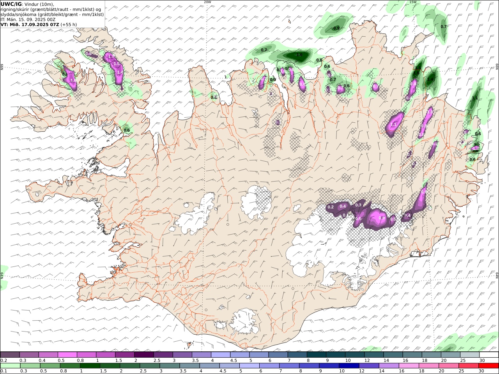This screenshot has width=499, height=374.
Task: Click the dark purple 2–2.5 upper legend swatch
Action: coord(144,355)
